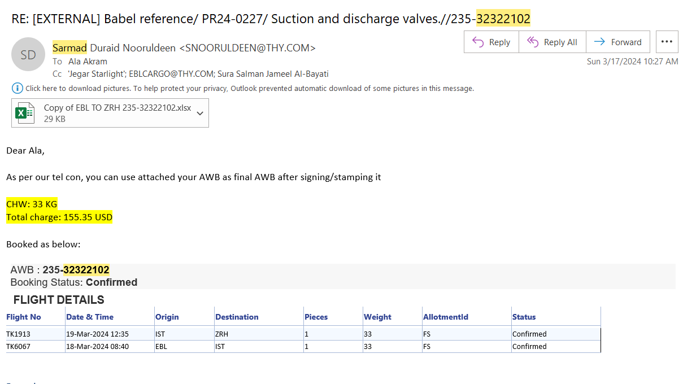Open the more actions ellipsis menu
The height and width of the screenshot is (384, 683).
(667, 42)
